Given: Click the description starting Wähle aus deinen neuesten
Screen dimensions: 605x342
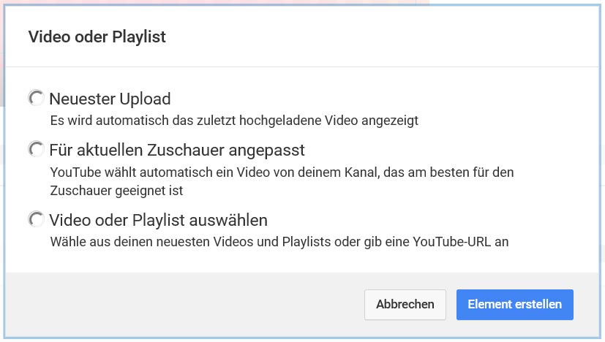Looking at the screenshot, I should [279, 241].
